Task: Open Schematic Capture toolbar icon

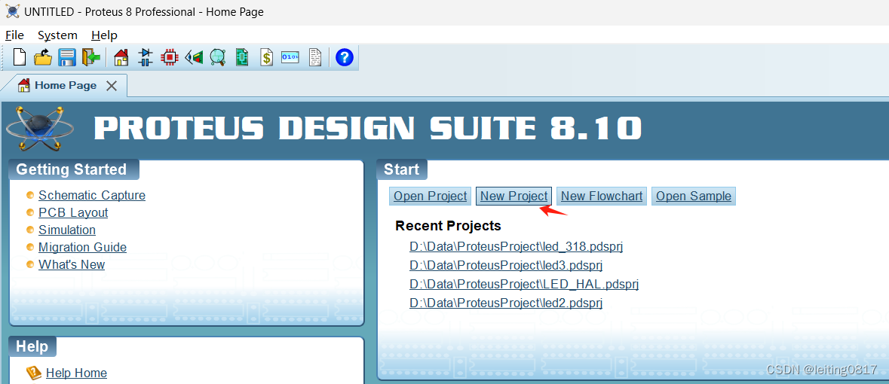Action: [146, 57]
